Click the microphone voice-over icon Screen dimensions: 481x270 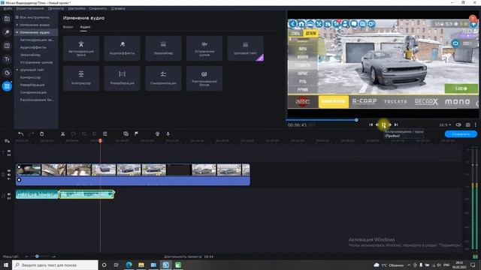168,133
